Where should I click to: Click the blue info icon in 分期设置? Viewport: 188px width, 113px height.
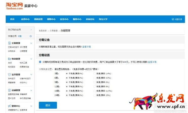click(40, 62)
